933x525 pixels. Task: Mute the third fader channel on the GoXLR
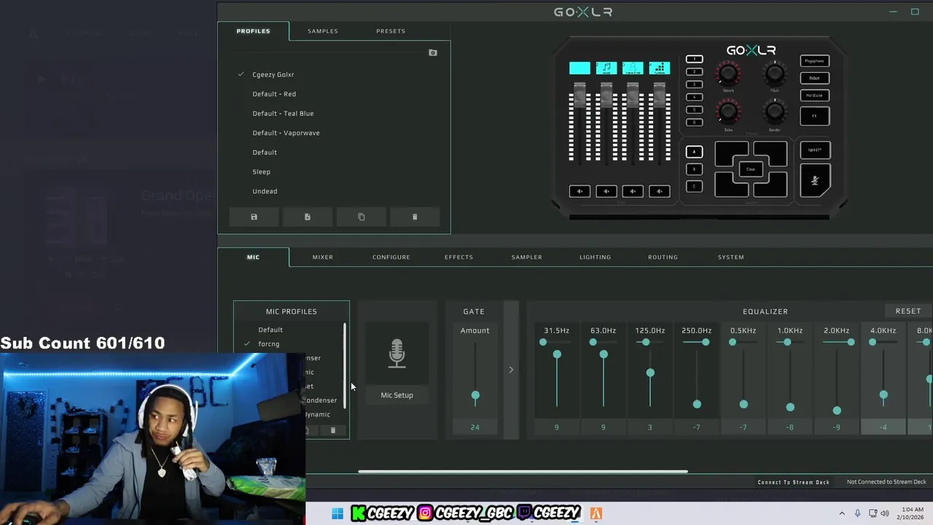click(x=633, y=191)
